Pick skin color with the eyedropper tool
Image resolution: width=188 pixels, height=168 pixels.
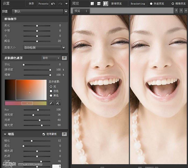(x=51, y=103)
